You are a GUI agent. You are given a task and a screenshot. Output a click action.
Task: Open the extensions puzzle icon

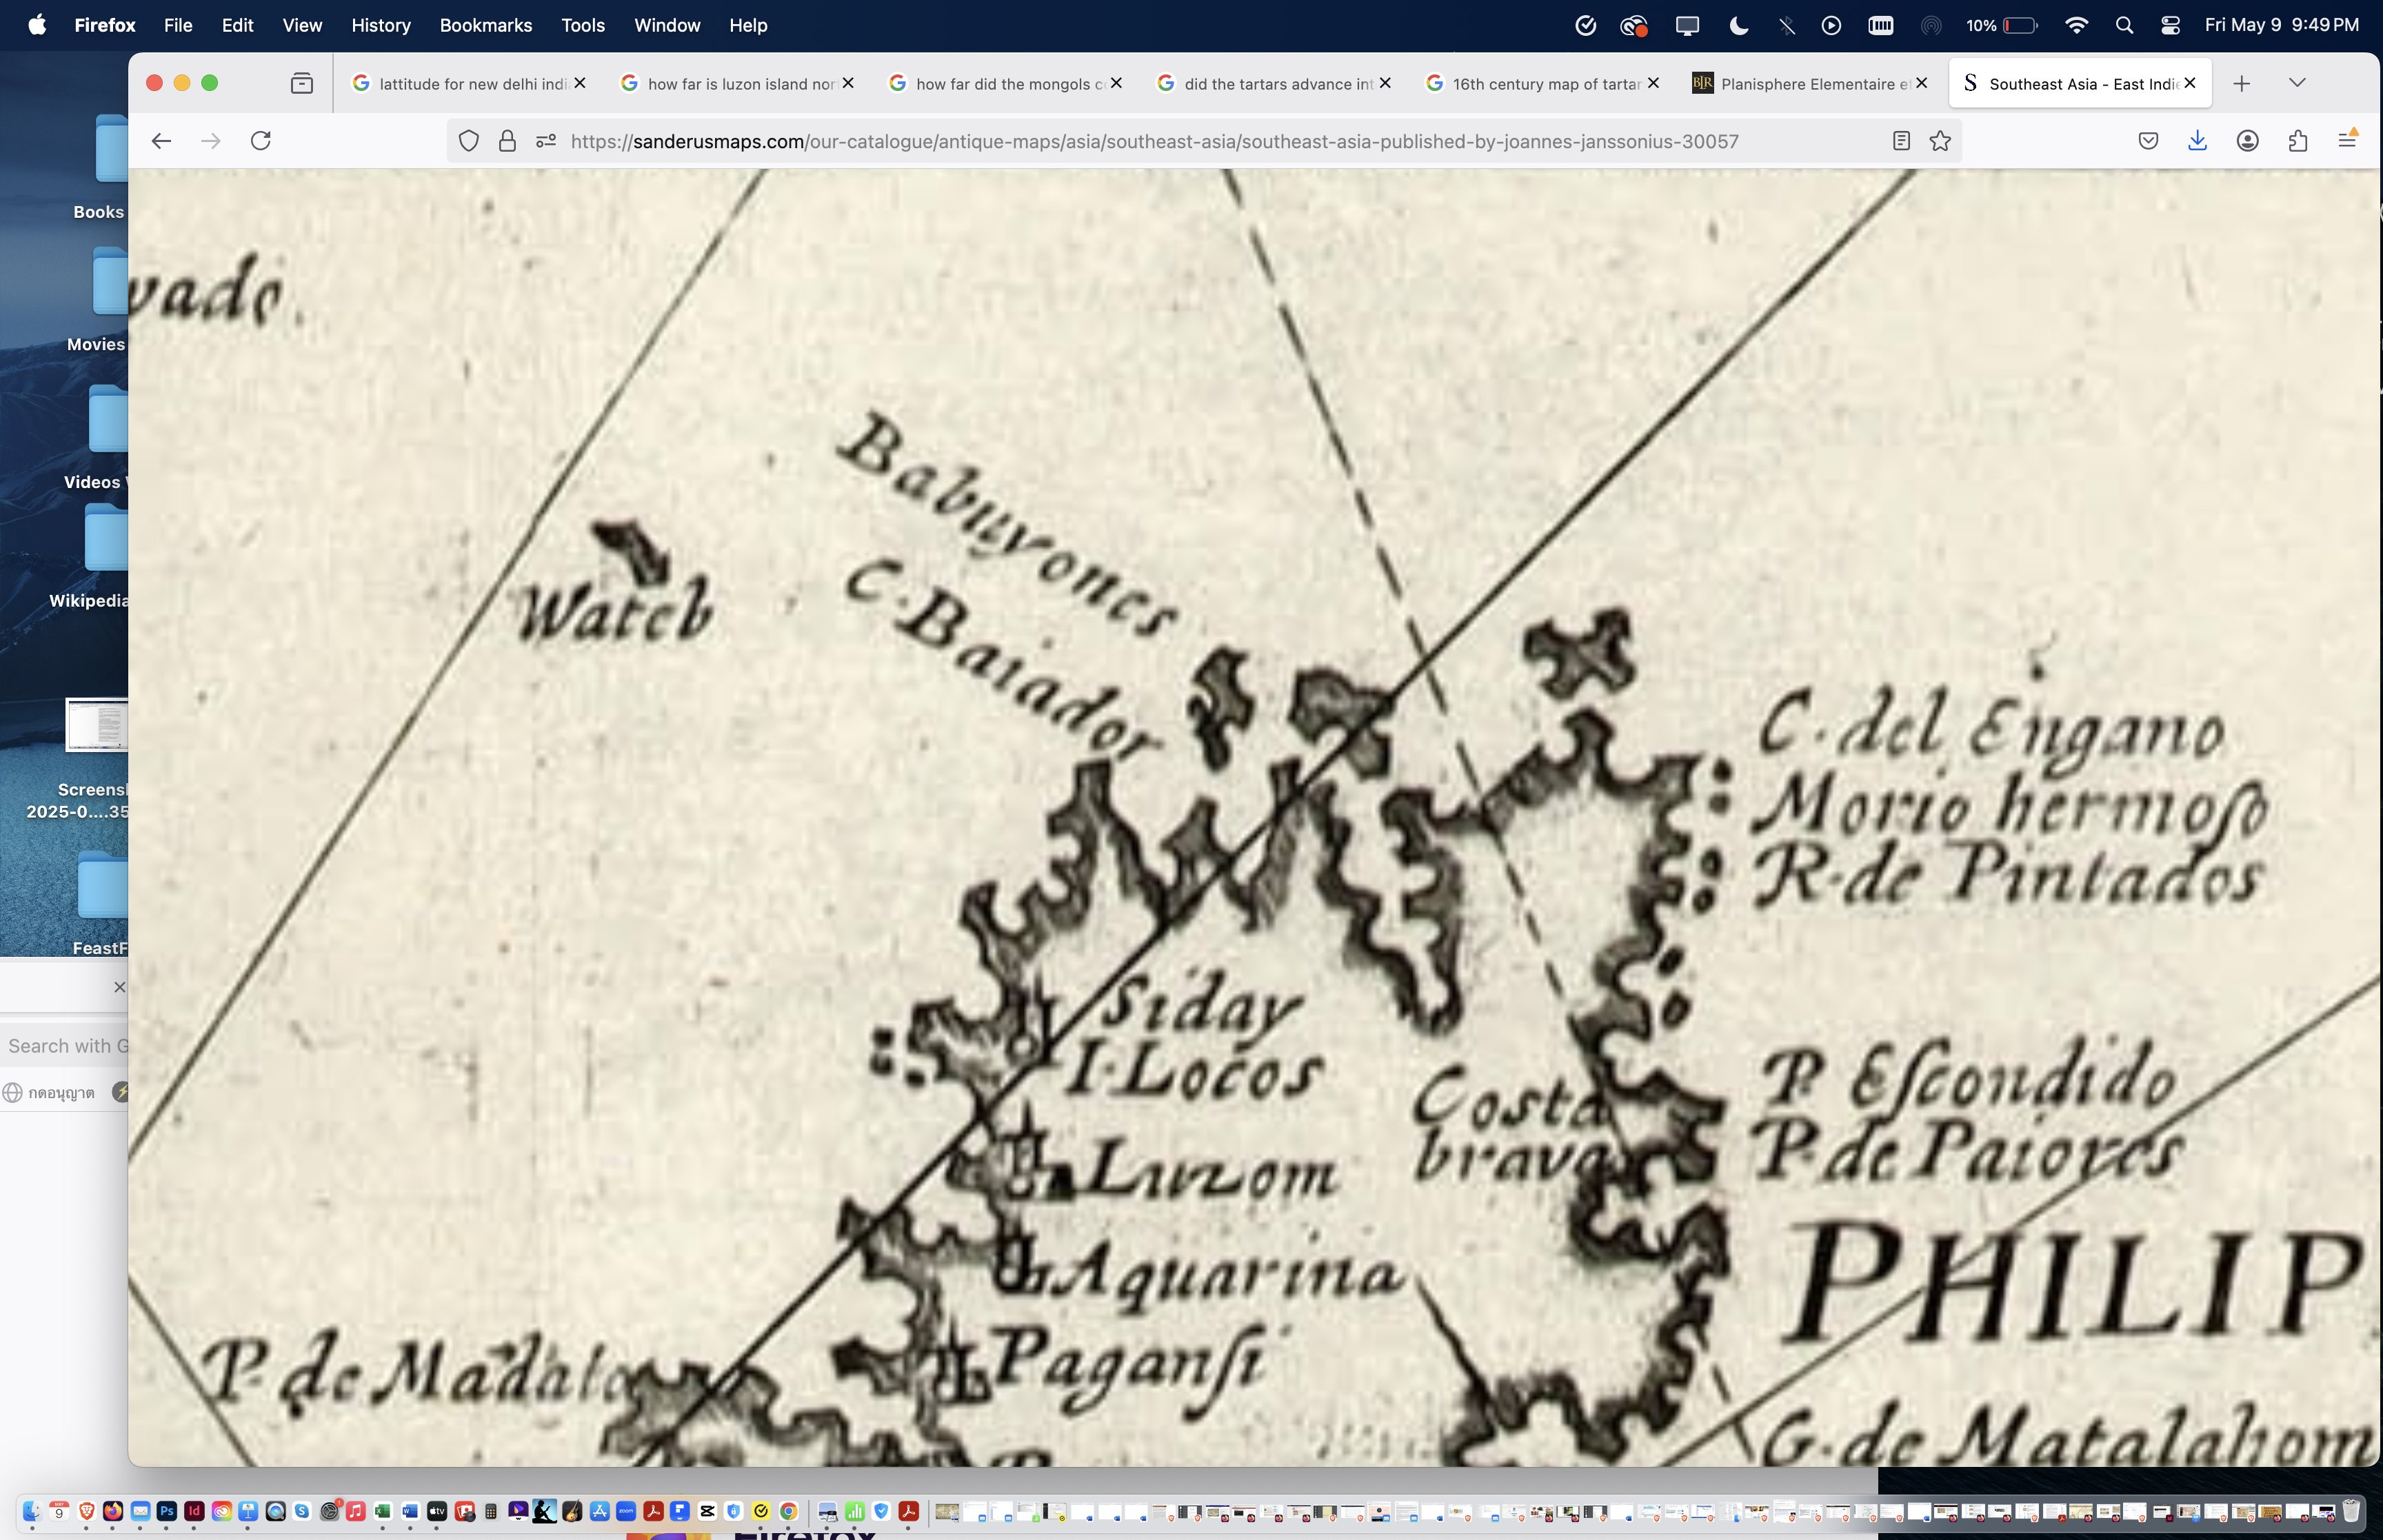coord(2297,141)
